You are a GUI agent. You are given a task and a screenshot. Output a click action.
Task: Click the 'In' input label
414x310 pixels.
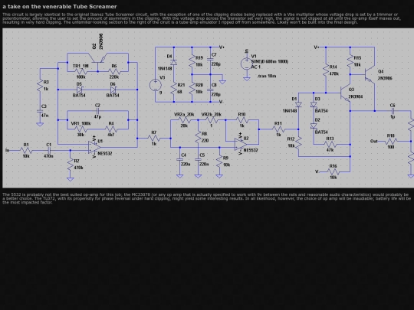click(x=8, y=150)
